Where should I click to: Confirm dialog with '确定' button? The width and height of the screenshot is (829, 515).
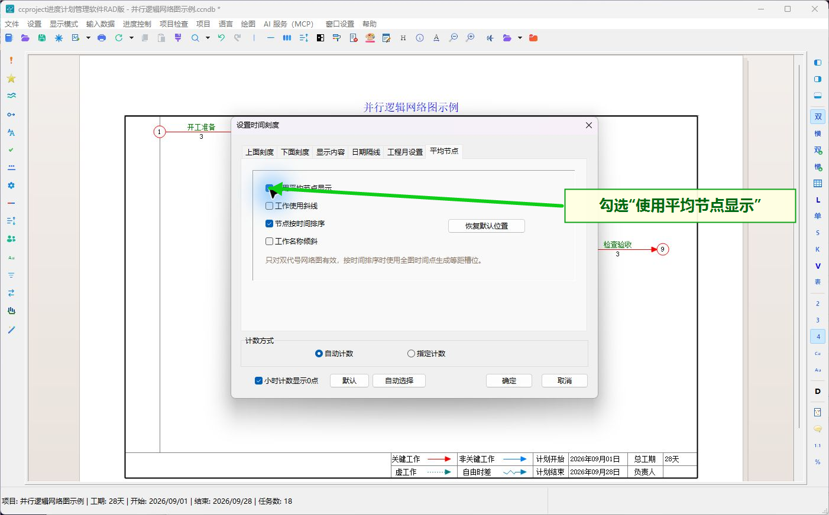(509, 380)
